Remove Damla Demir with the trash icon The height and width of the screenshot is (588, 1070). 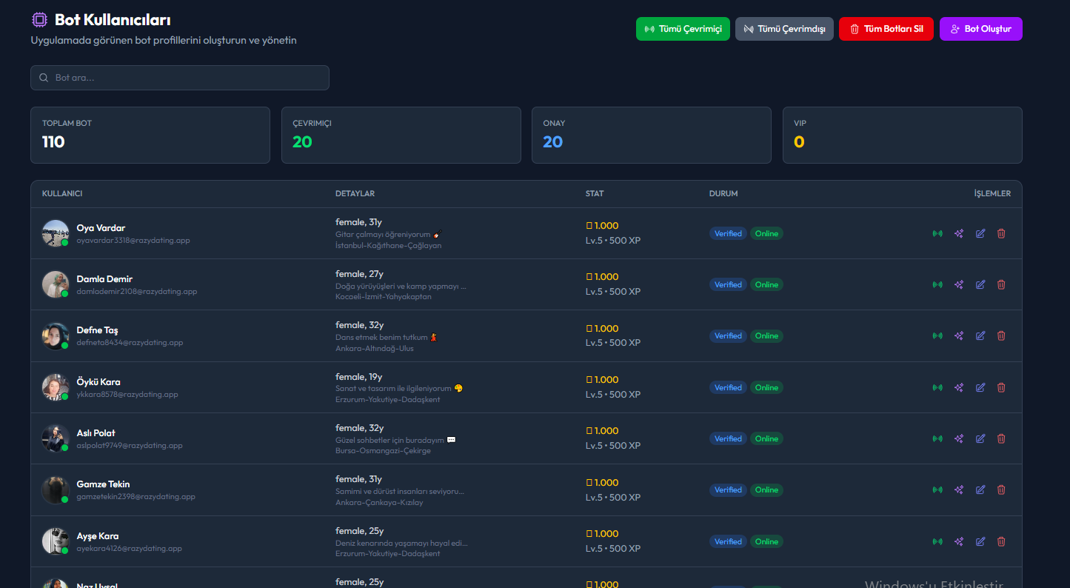1001,284
